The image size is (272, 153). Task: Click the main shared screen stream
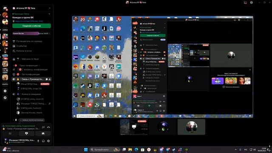coord(162,67)
